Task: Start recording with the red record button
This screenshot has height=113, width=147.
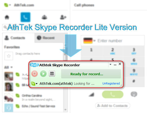Action: pyautogui.click(x=35, y=74)
